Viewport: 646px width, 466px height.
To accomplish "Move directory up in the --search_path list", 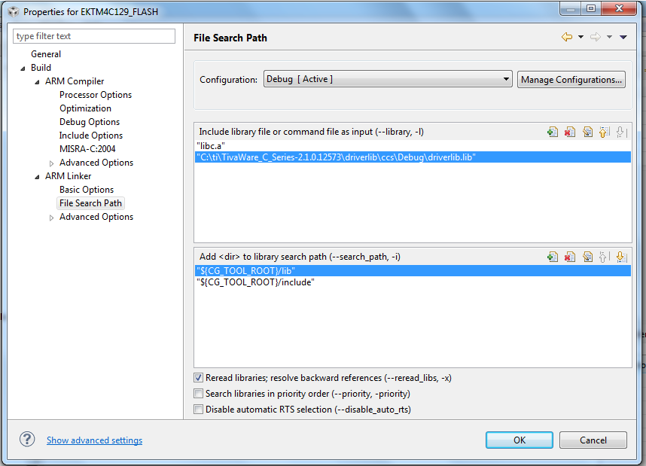I will pos(604,257).
